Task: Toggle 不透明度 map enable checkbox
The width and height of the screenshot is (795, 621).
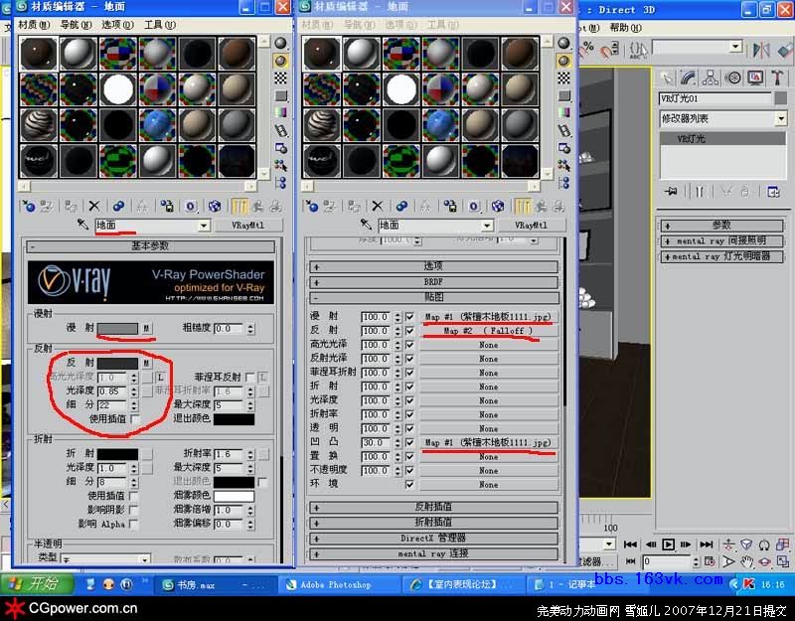Action: [x=409, y=470]
